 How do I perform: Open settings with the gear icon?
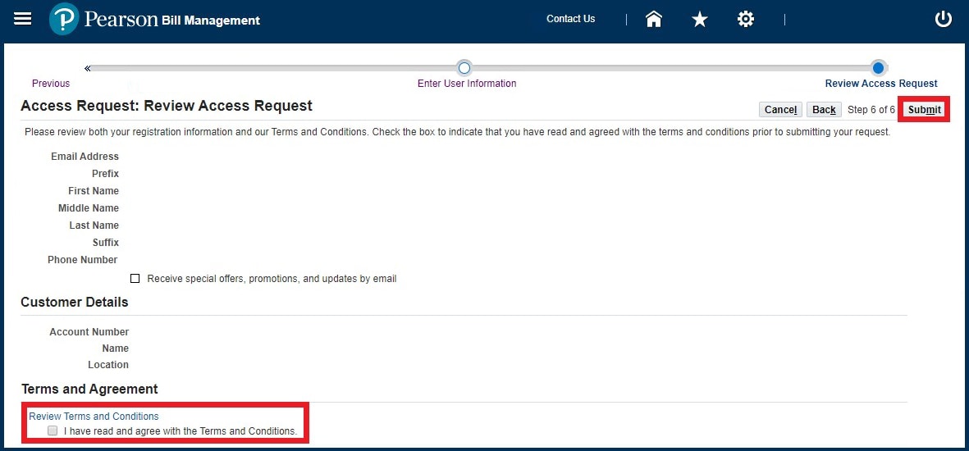coord(745,20)
